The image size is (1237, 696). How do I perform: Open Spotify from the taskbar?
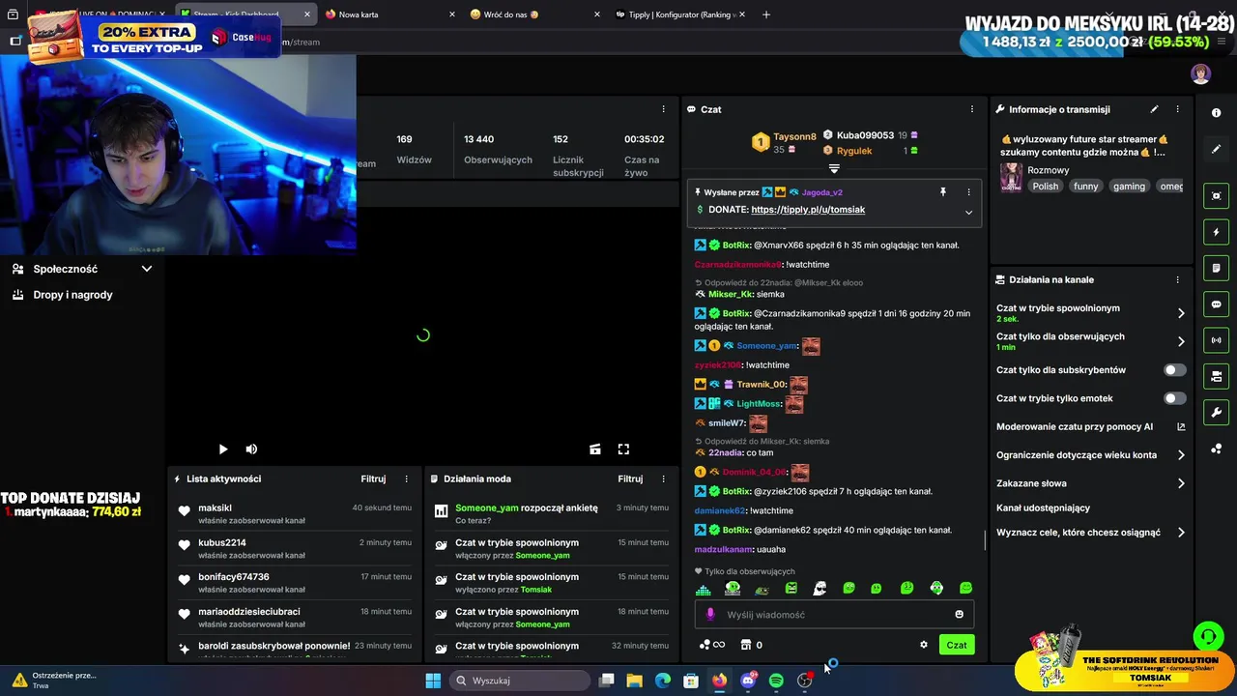[x=776, y=681]
